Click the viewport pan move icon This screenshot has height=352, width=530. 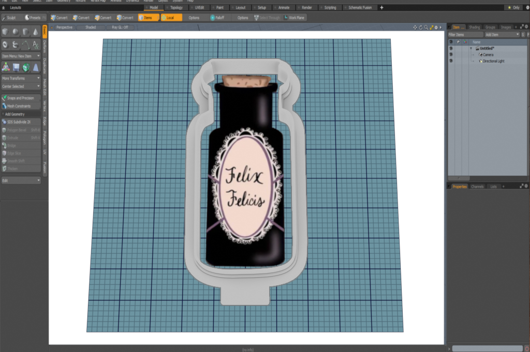(415, 27)
